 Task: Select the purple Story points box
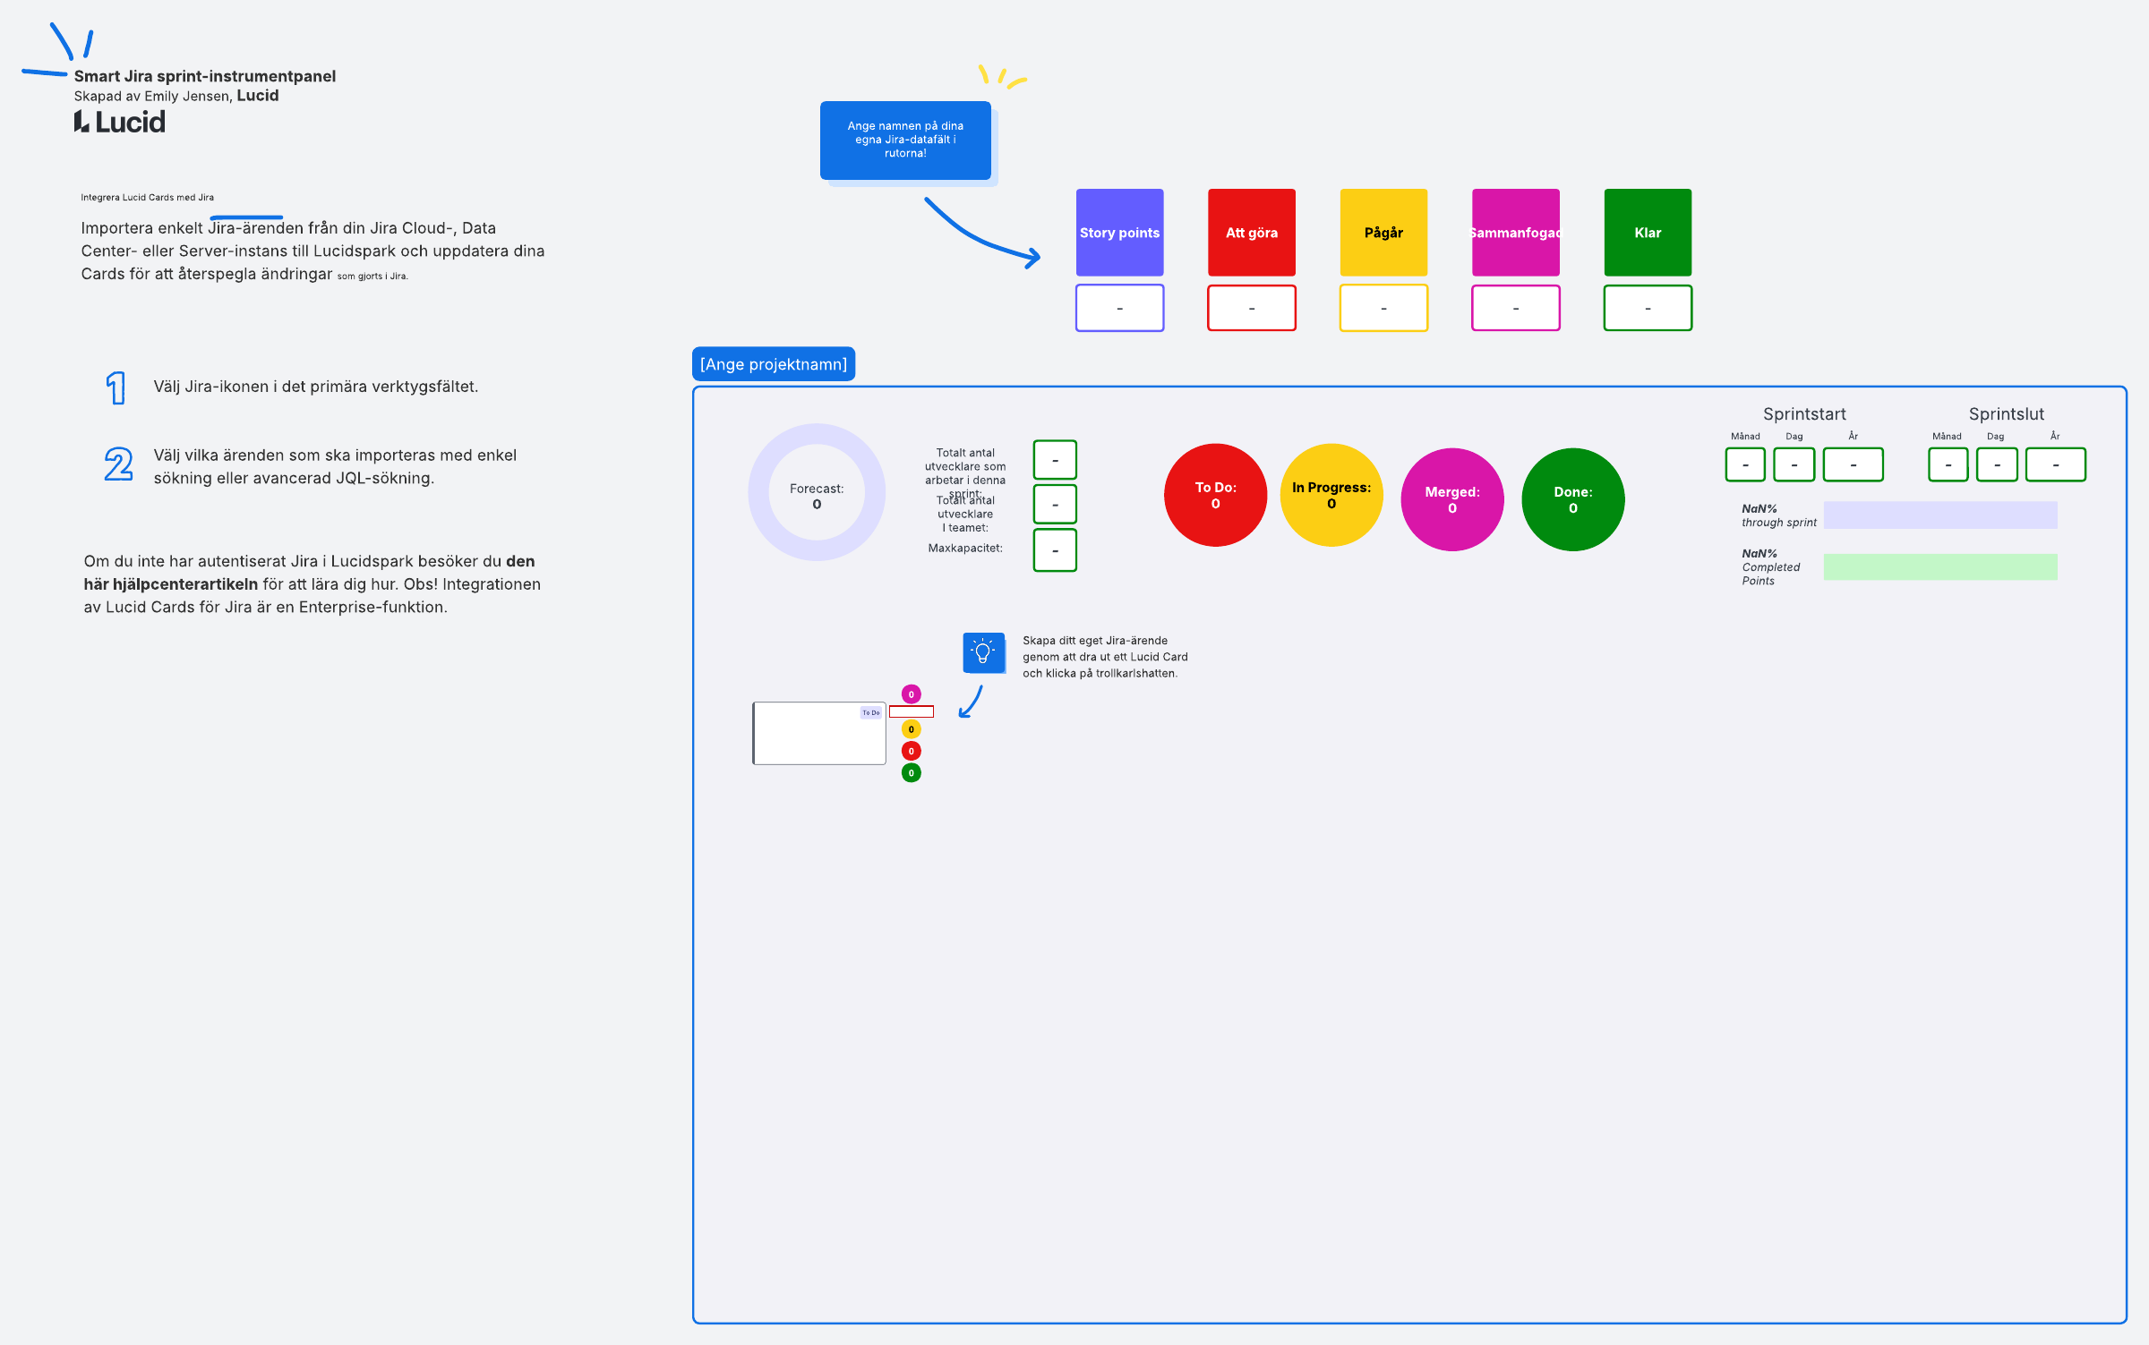click(1119, 233)
